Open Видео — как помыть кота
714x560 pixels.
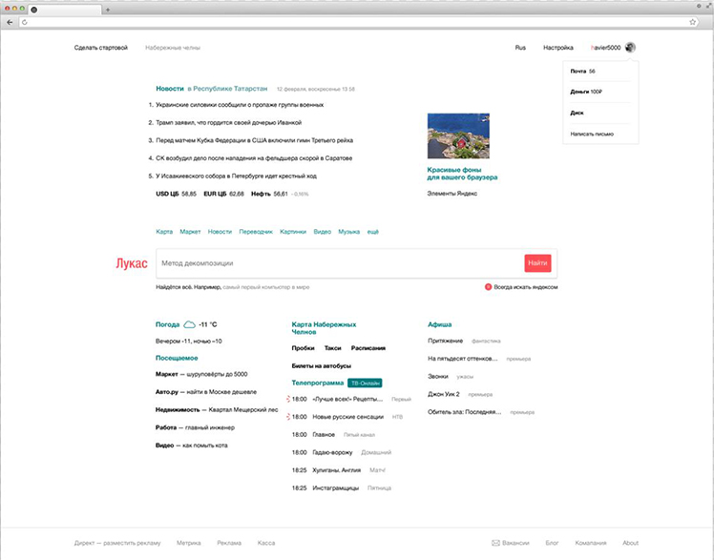[x=192, y=445]
